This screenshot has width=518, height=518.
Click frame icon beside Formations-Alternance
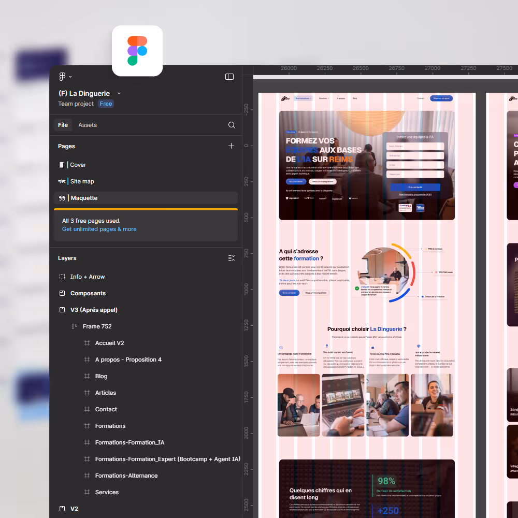(87, 476)
